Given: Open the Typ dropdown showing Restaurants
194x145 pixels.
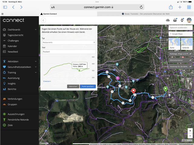Looking at the screenshot, I should pyautogui.click(x=69, y=42).
